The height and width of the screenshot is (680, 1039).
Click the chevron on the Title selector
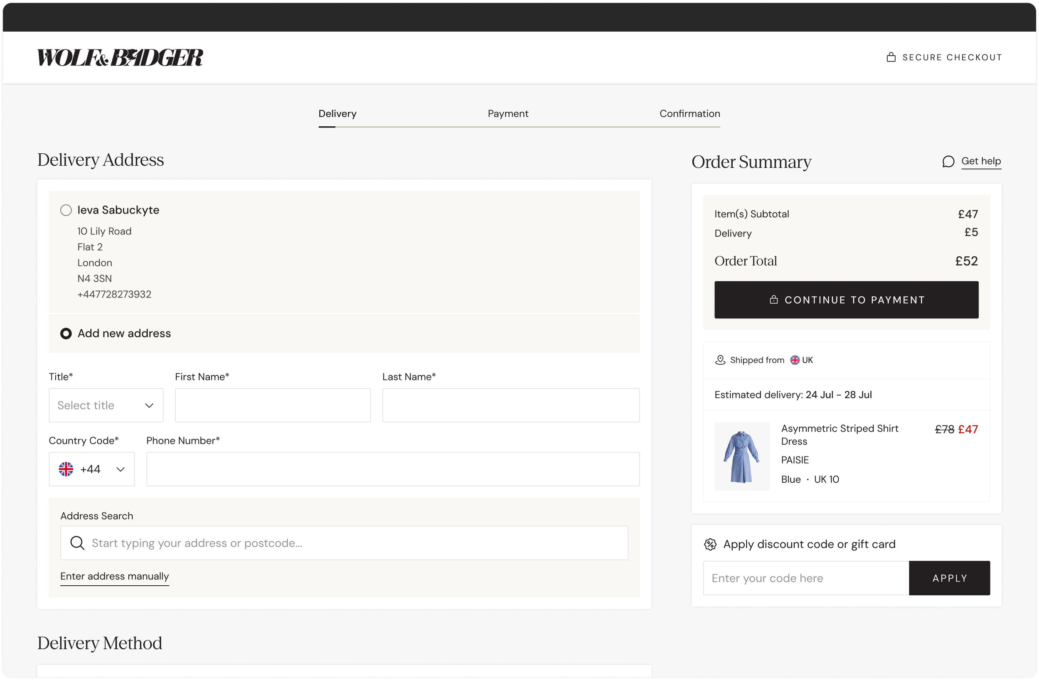click(148, 405)
